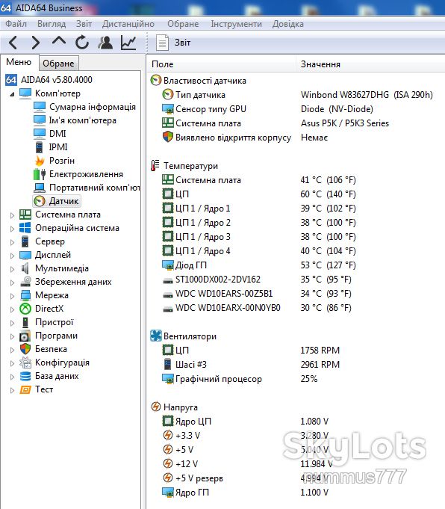Go back with the left arrow toolbar icon

coord(13,43)
